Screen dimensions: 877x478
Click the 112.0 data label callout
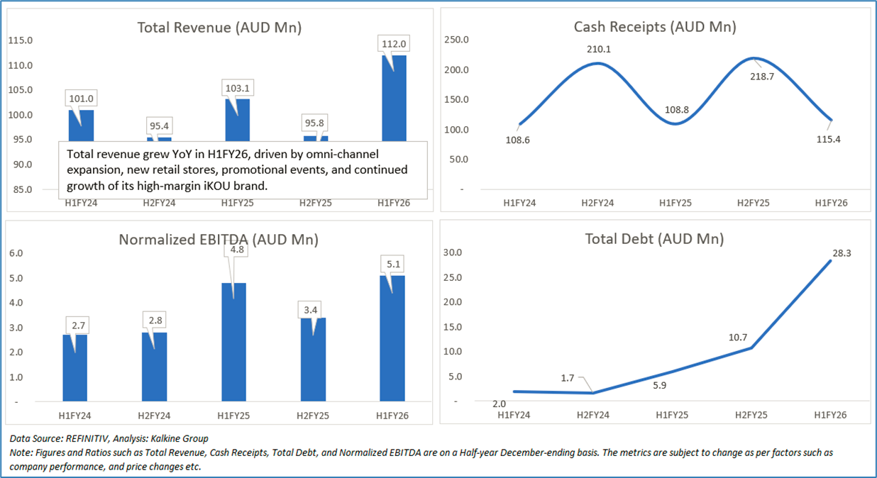coord(394,44)
